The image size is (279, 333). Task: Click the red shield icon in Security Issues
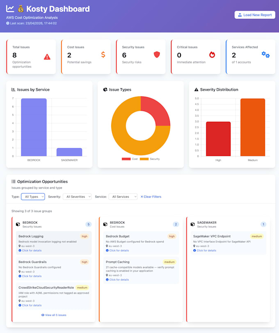157,55
